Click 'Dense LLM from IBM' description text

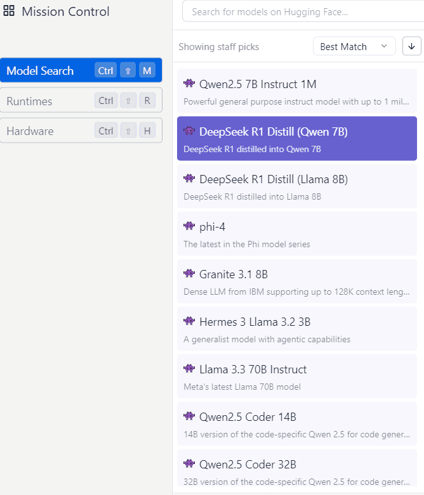296,292
